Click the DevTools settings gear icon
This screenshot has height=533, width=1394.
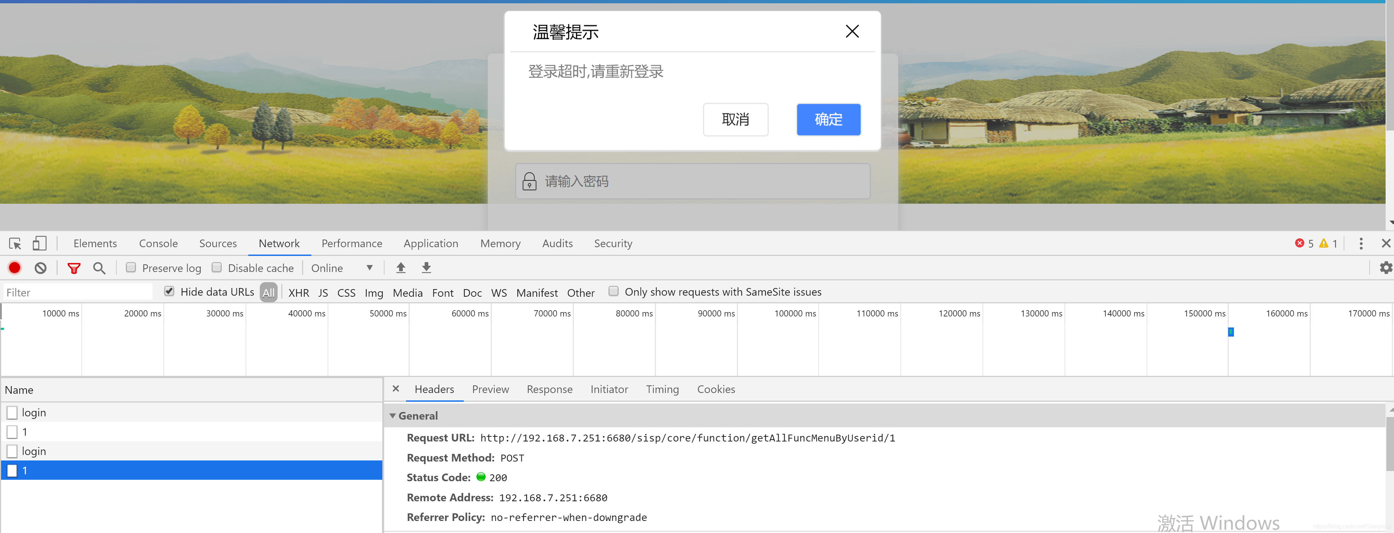tap(1384, 267)
